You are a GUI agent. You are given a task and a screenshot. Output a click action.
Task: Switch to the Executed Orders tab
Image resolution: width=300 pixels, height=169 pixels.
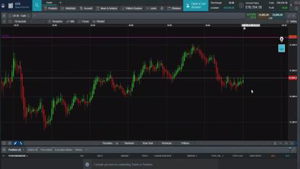[64, 150]
